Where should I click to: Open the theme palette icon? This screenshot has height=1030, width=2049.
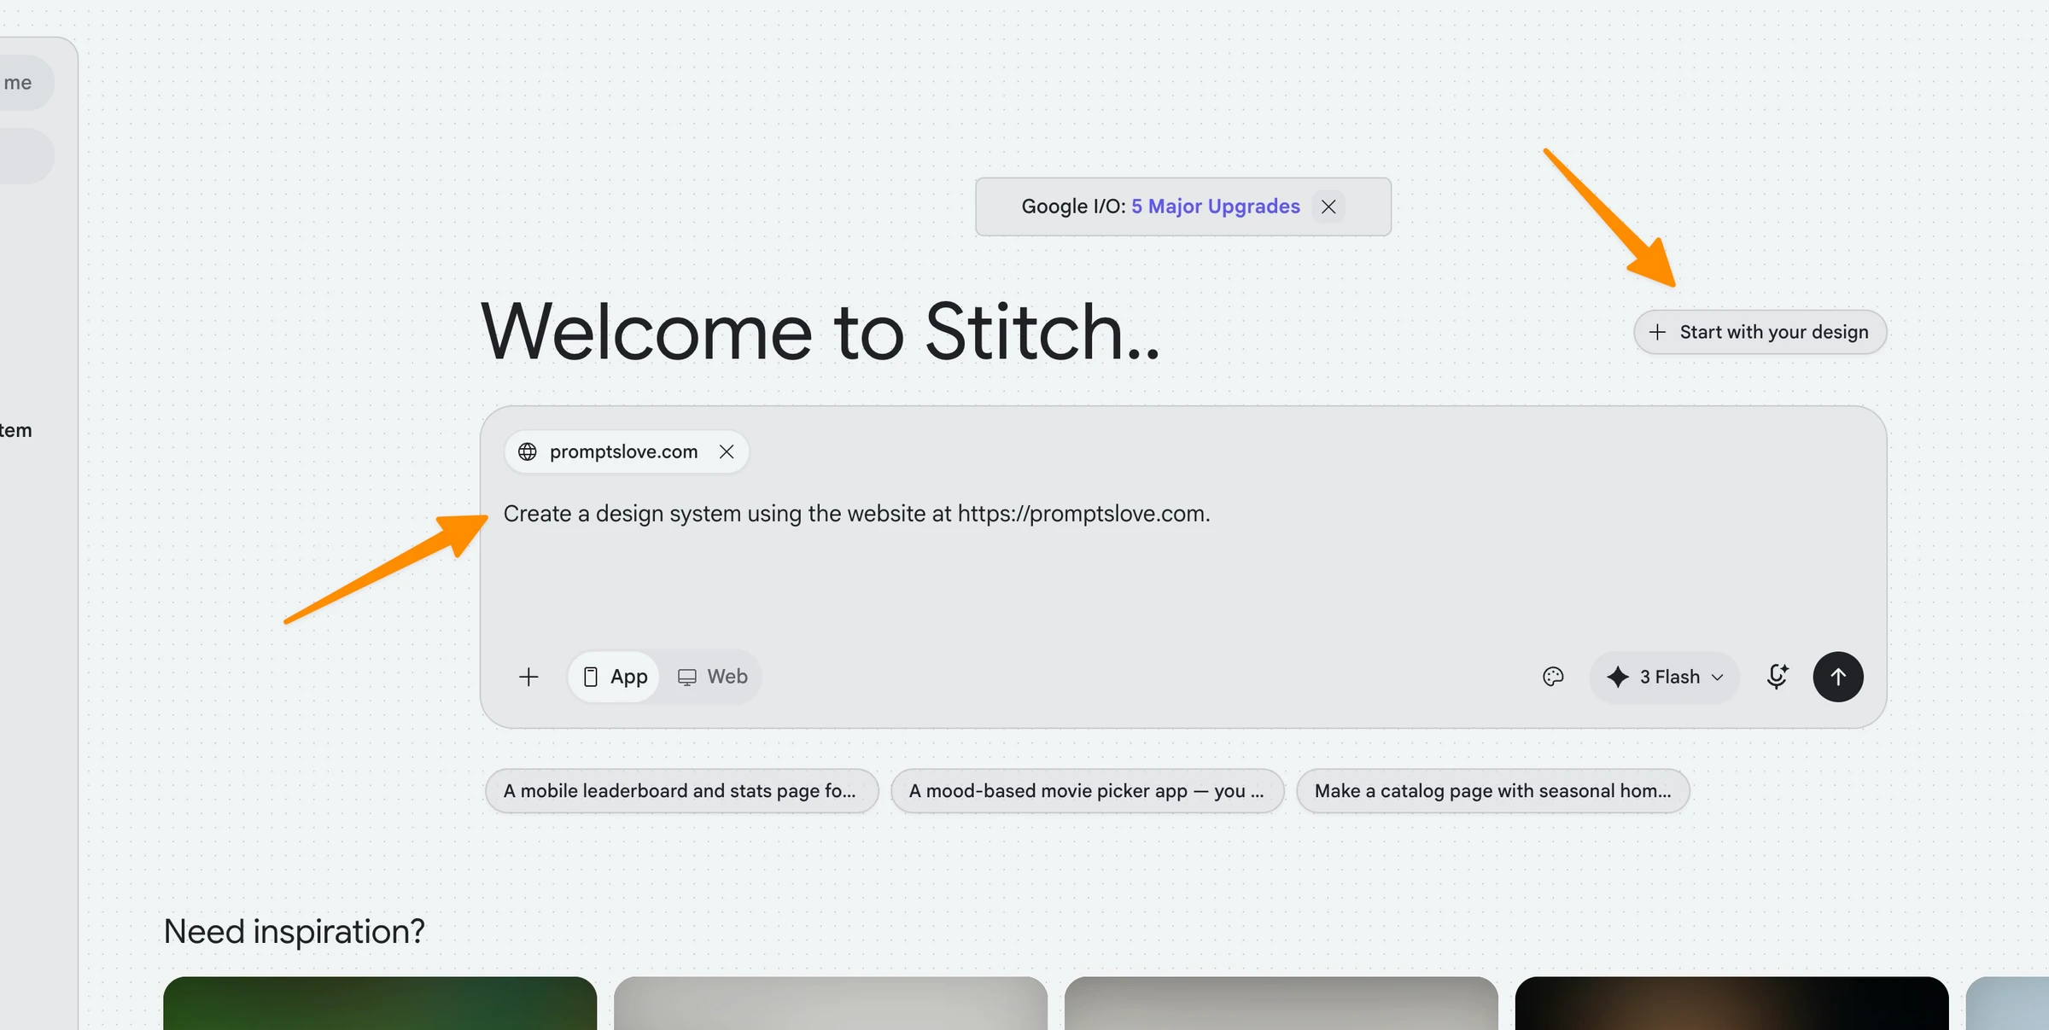1553,677
